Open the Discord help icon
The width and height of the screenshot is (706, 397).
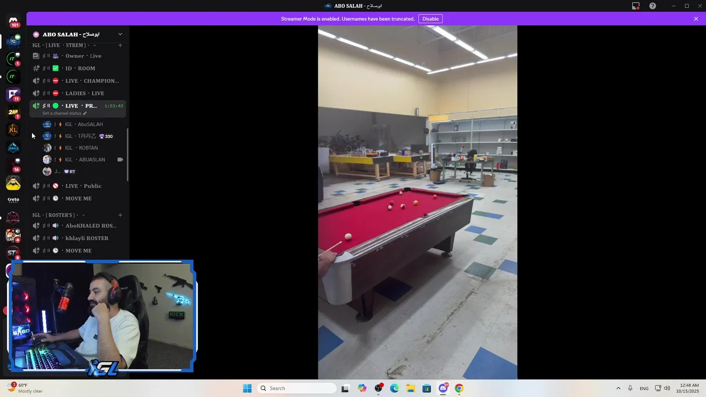652,6
